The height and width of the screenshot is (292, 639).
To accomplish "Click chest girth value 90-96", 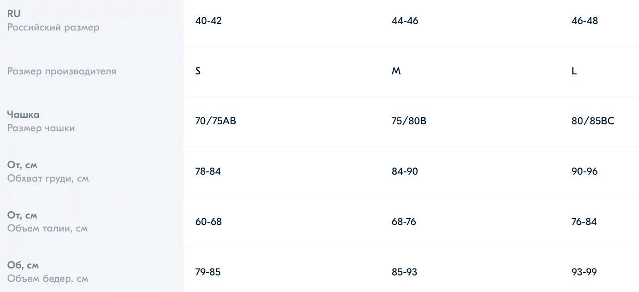I will (585, 171).
